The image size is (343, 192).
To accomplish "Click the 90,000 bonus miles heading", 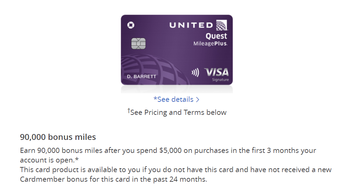I will tap(58, 137).
